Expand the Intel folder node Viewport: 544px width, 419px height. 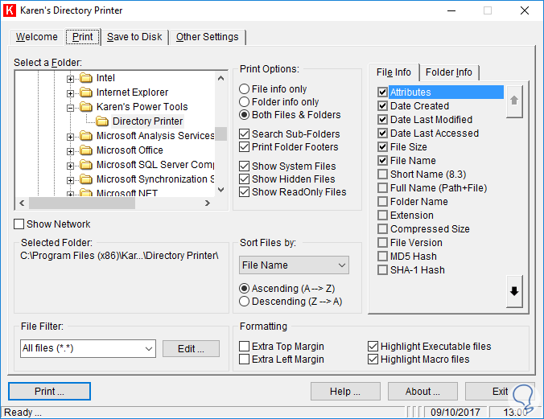point(71,79)
